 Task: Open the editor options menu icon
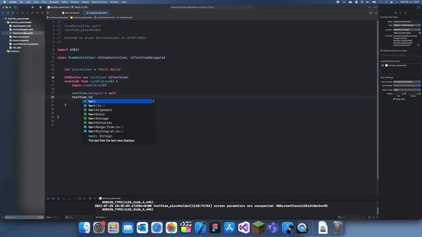point(371,13)
